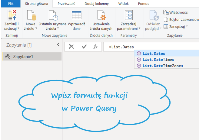
Task: Confirm formula with the checkmark button
Action: 84,47
